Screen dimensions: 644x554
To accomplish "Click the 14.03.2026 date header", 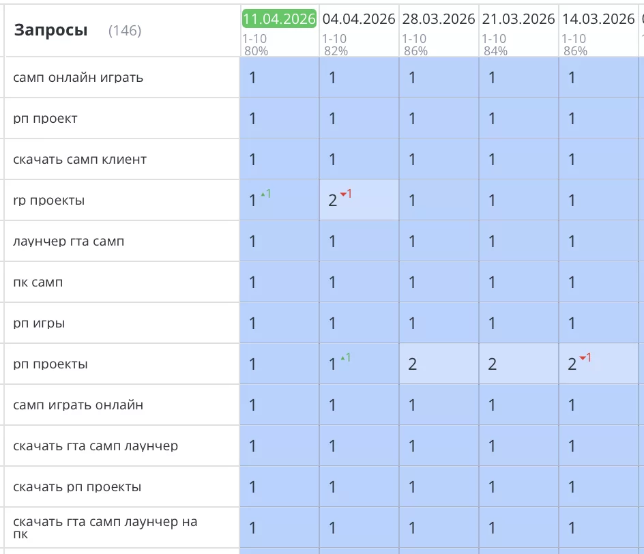I will 598,19.
